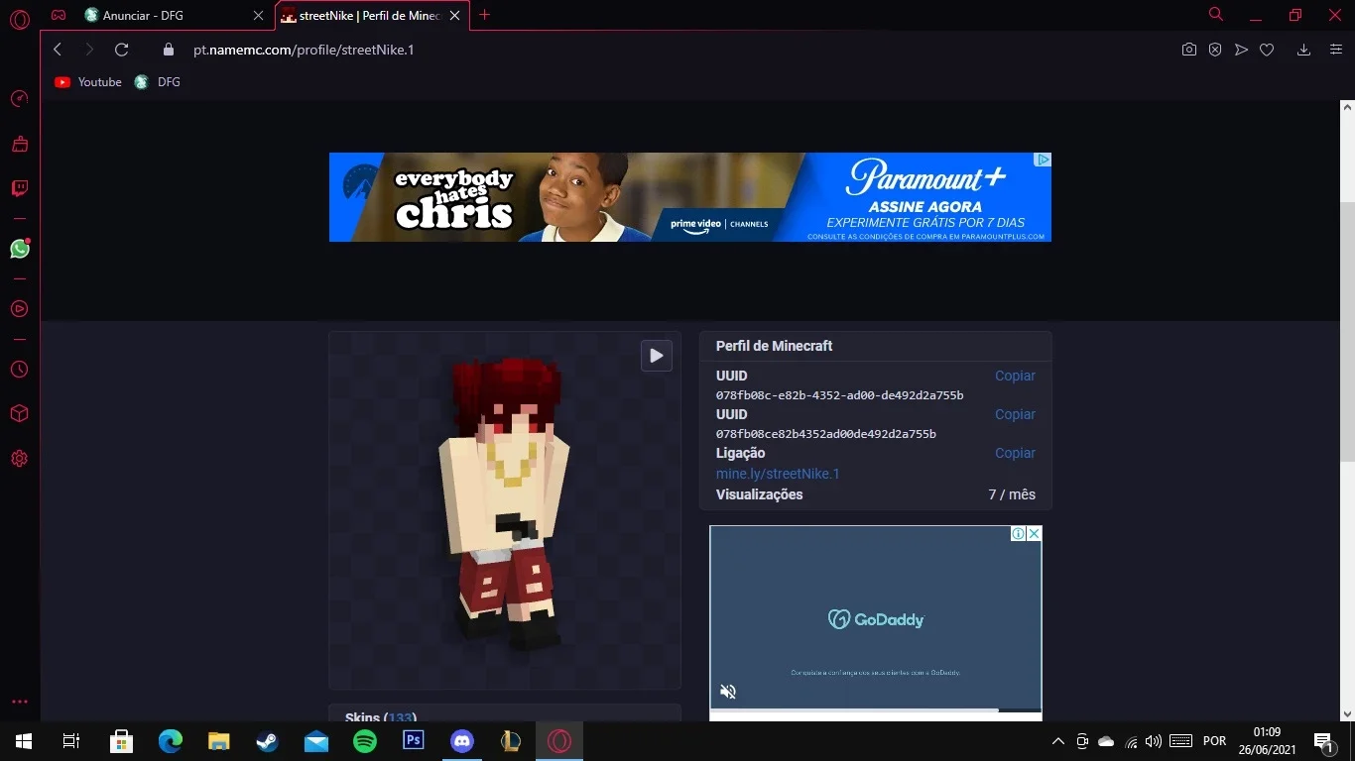Open Opera settings gear in sidebar

pyautogui.click(x=19, y=459)
